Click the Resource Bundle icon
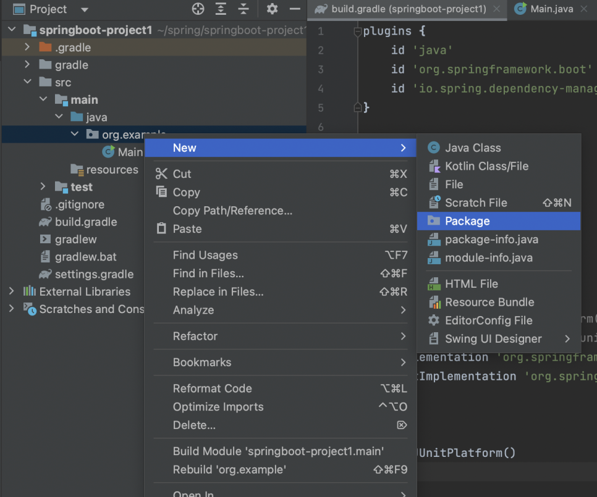597x497 pixels. click(434, 302)
